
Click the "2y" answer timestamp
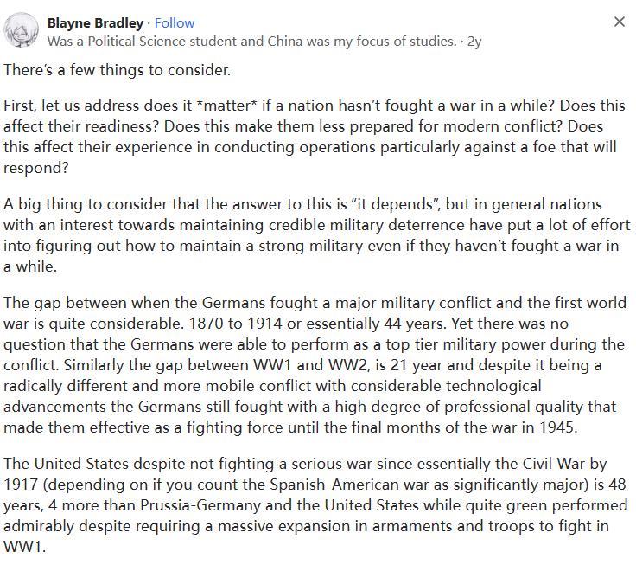[x=474, y=41]
